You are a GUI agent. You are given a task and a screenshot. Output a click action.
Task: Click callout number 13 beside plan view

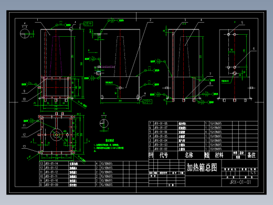tap(24, 146)
